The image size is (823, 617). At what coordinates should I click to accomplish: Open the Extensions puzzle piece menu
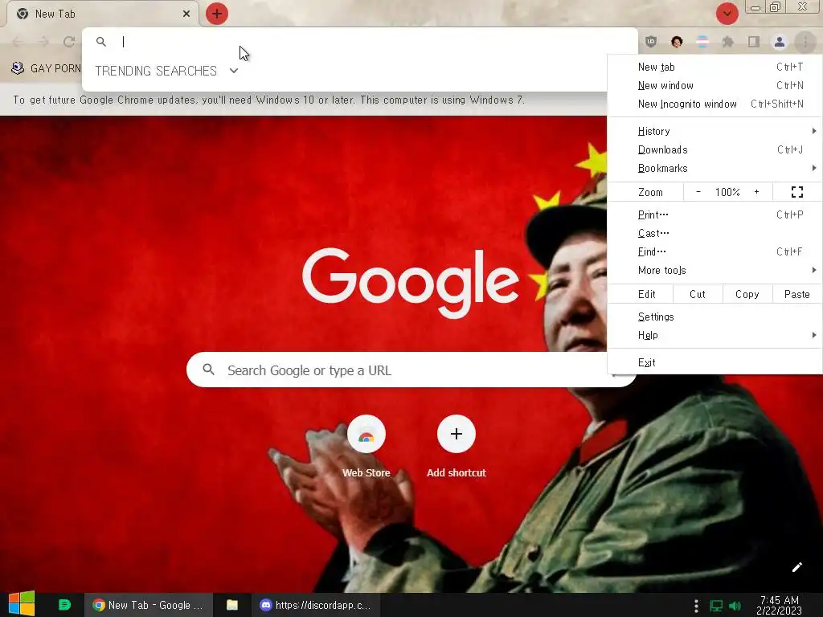(728, 42)
